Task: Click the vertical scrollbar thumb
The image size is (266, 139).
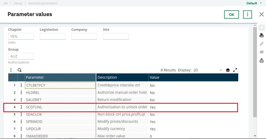Action: tap(255, 72)
